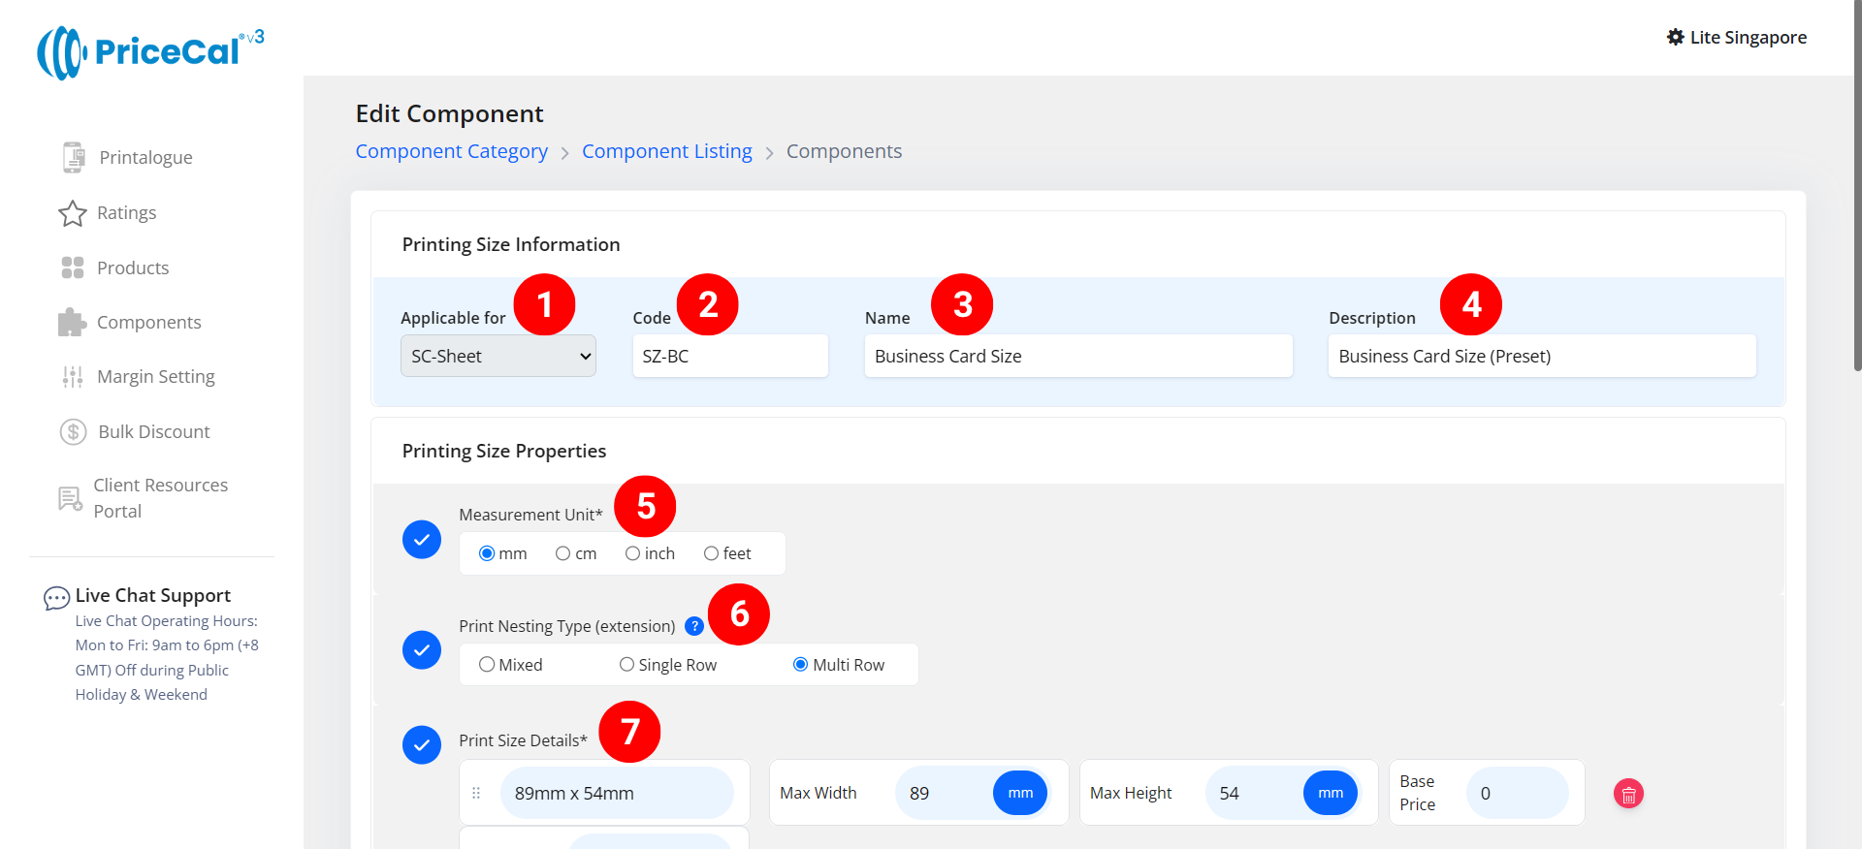Go to Component Listing breadcrumb
Image resolution: width=1862 pixels, height=849 pixels.
(666, 151)
